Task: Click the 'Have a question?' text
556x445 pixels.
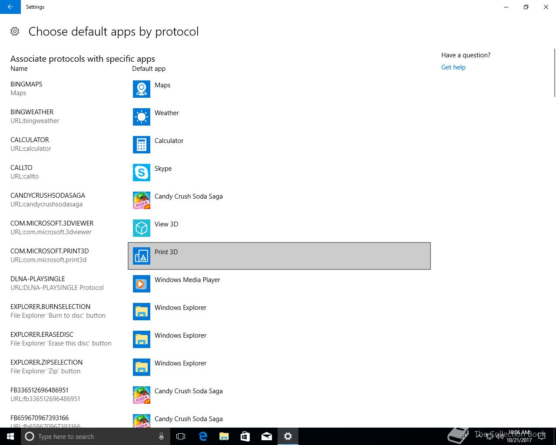Action: (x=466, y=55)
